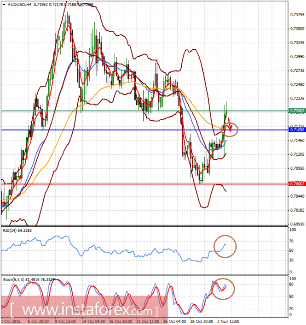Image resolution: width=306 pixels, height=325 pixels.
Task: Click the 0.73755 price scale label
Action: tap(297, 15)
